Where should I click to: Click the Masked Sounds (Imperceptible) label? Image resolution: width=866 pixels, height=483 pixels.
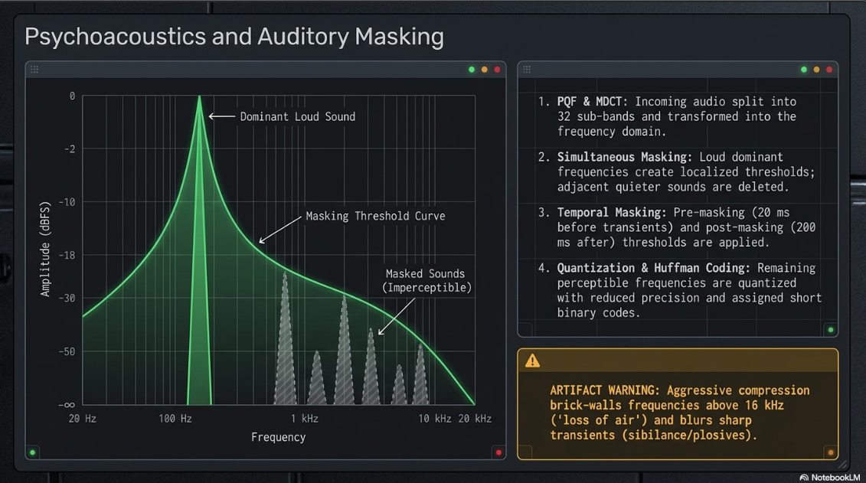click(x=426, y=280)
